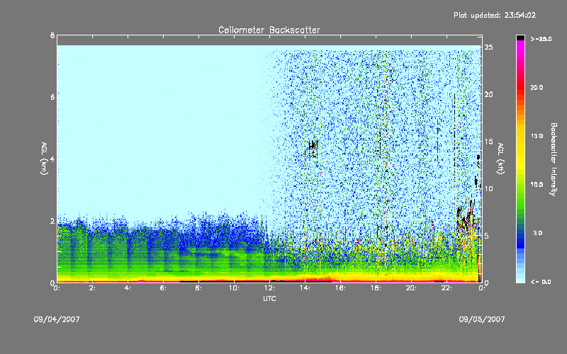Click the 18: UTC time tick label
The width and height of the screenshot is (567, 354).
[x=376, y=288]
